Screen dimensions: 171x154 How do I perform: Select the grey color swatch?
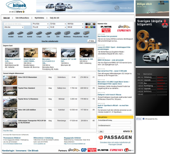(x=89, y=24)
